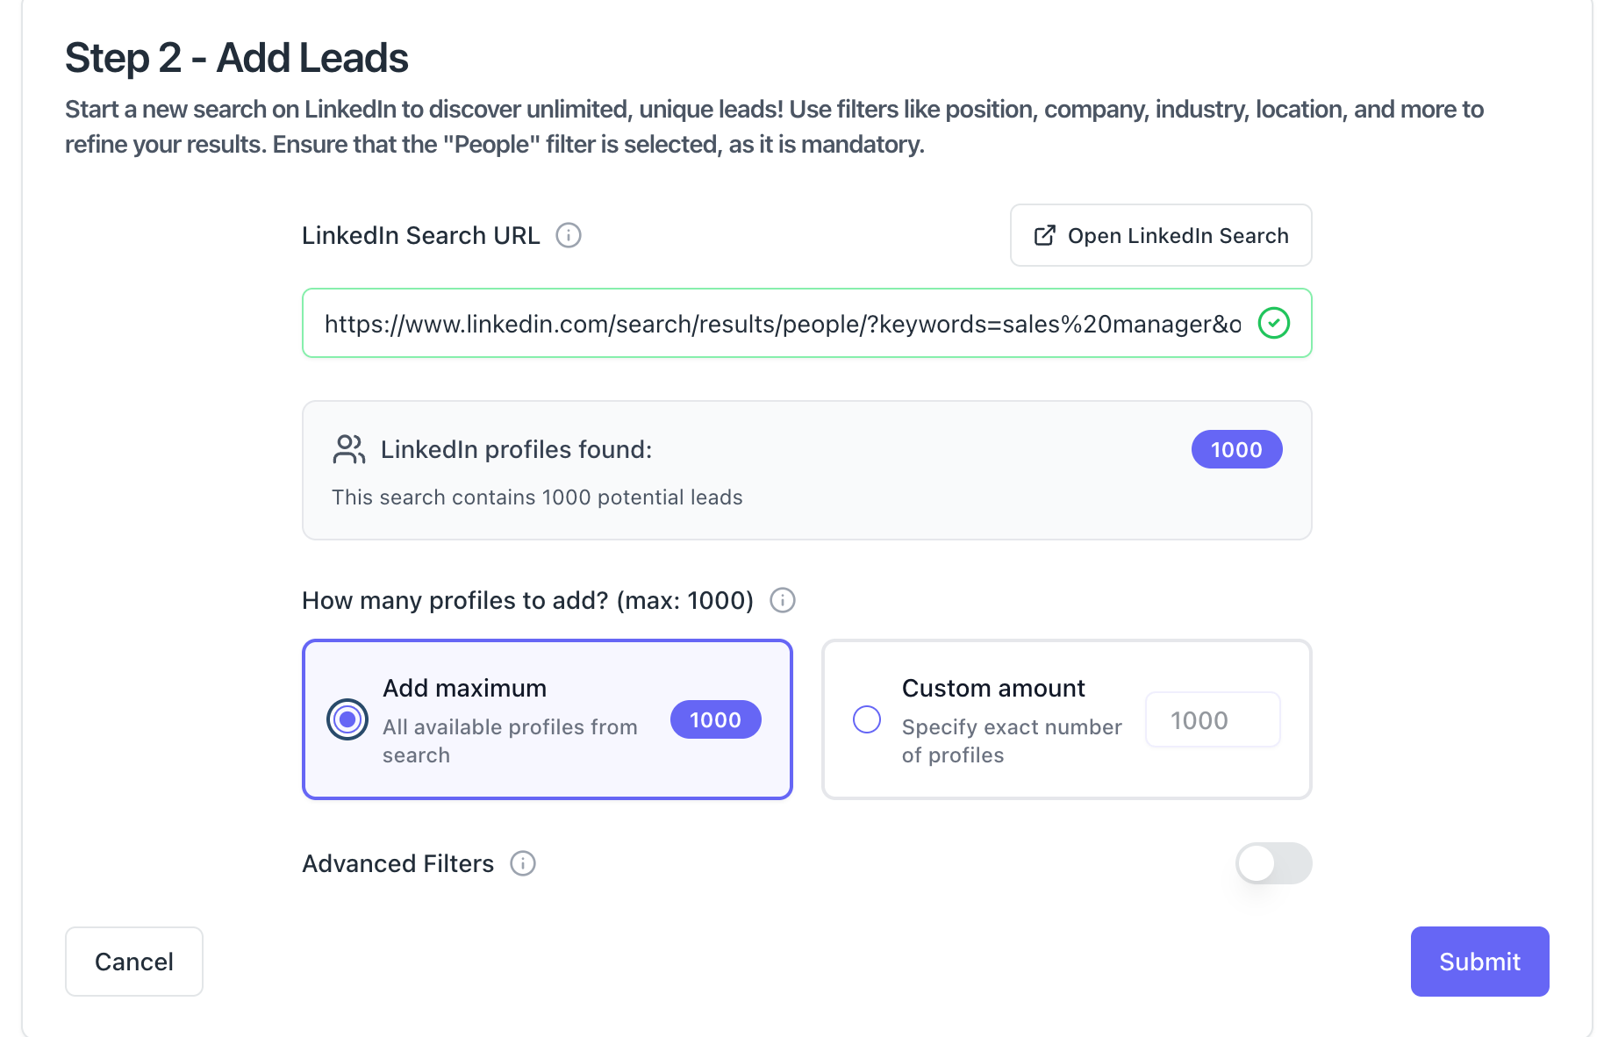Image resolution: width=1611 pixels, height=1037 pixels.
Task: Click info icon next to LinkedIn Search URL
Action: coord(569,235)
